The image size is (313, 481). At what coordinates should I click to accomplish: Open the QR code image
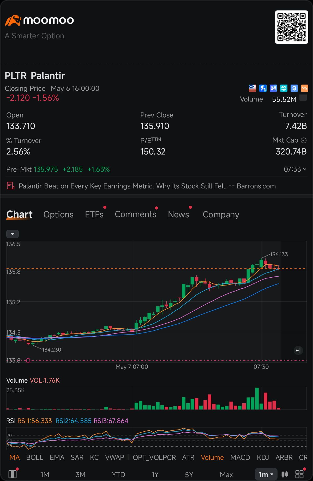pos(292,27)
